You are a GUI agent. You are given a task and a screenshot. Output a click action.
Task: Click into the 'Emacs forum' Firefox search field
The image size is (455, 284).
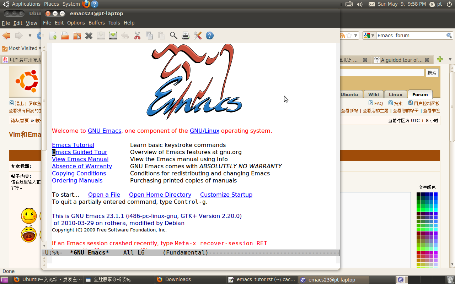[411, 35]
